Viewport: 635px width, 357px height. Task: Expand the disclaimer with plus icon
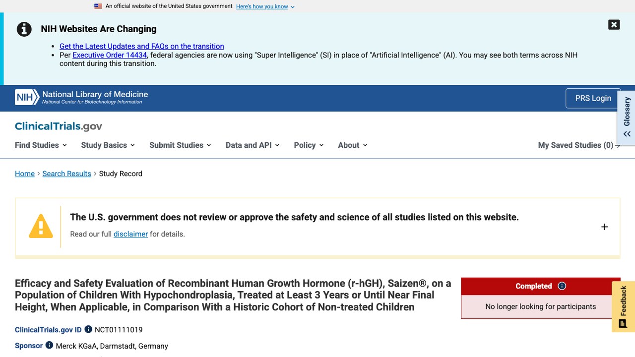[605, 227]
